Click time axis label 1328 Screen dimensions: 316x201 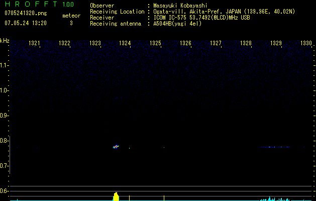click(246, 43)
